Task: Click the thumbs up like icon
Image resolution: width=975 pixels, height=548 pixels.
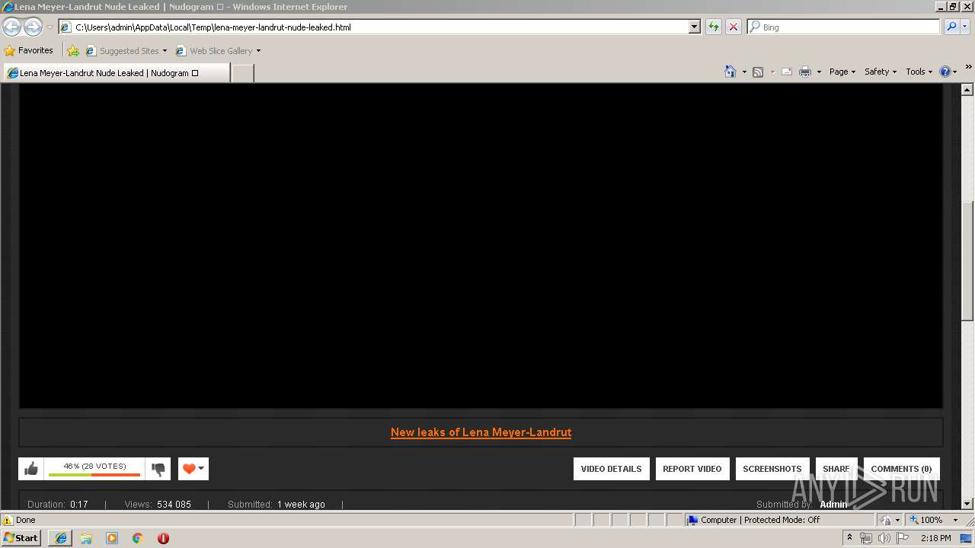Action: (x=31, y=469)
